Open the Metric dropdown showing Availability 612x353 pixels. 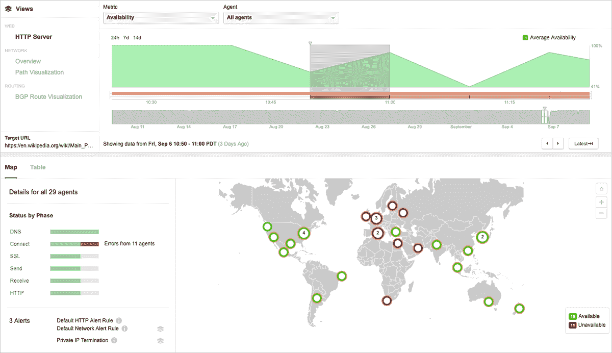coord(161,18)
